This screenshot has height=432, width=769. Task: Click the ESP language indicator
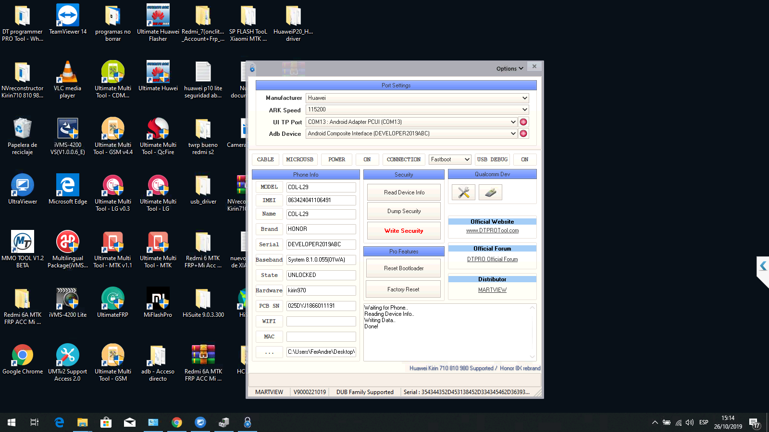click(x=704, y=422)
